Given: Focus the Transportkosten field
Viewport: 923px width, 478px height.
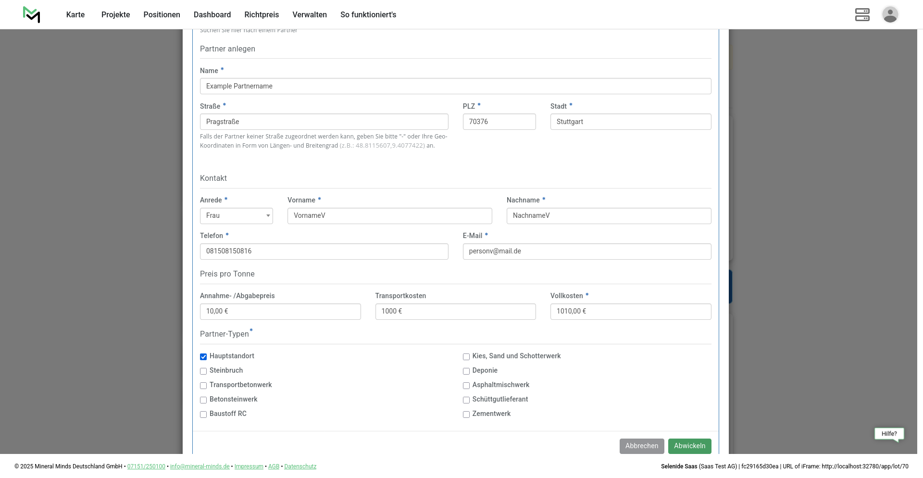Looking at the screenshot, I should coord(455,312).
